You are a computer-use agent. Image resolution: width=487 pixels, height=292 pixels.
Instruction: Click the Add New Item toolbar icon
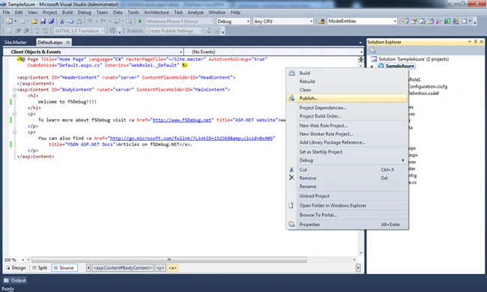tap(22, 21)
